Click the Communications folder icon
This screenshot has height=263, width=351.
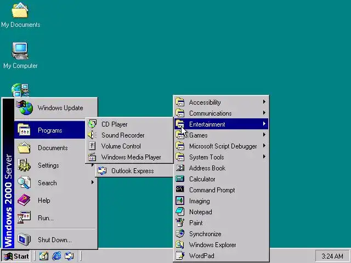click(x=180, y=113)
